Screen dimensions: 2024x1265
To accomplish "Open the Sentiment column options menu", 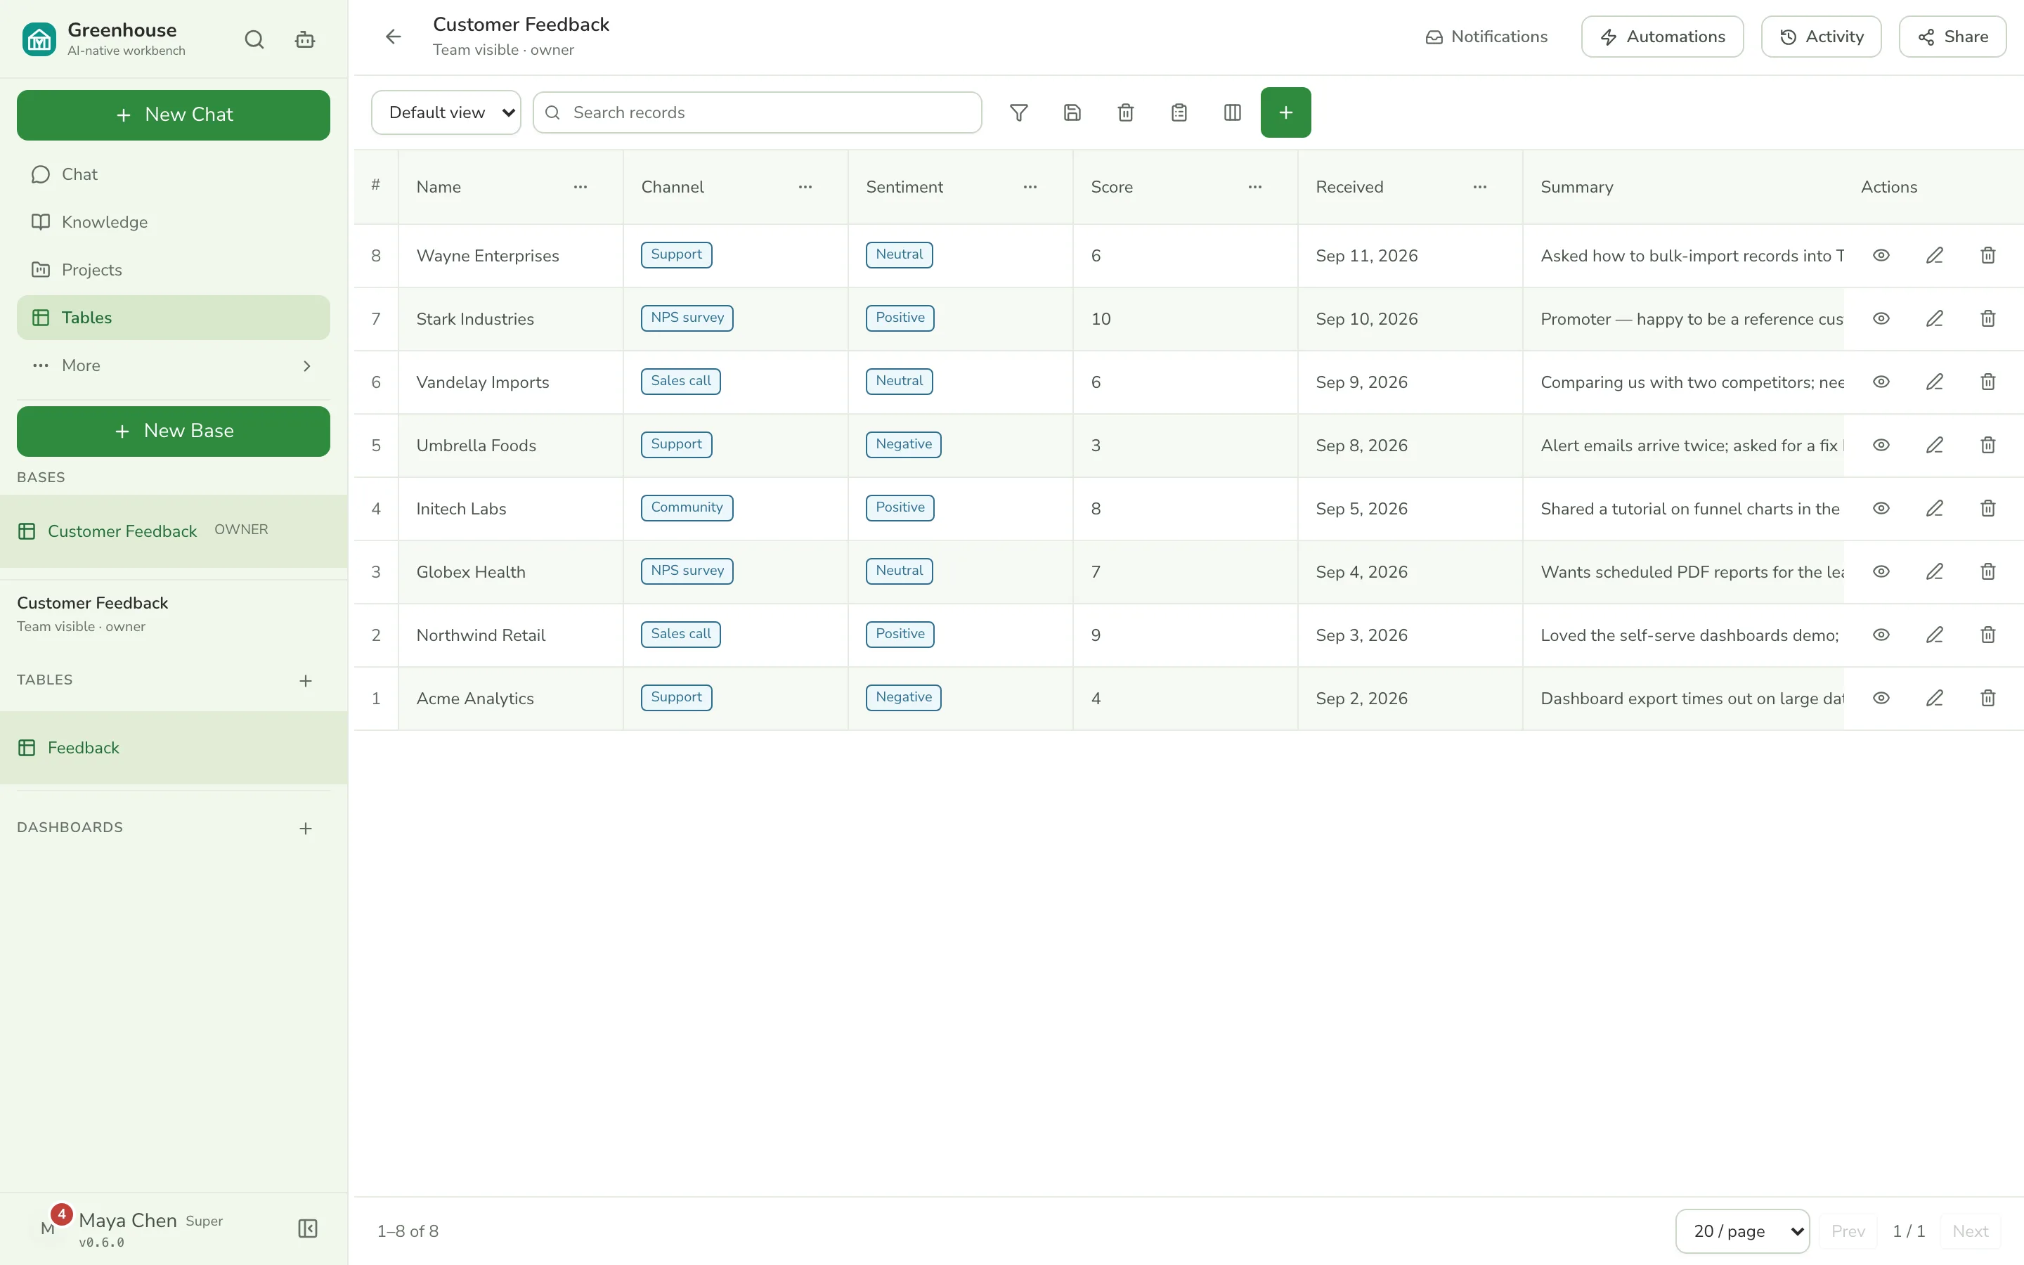I will 1030,186.
